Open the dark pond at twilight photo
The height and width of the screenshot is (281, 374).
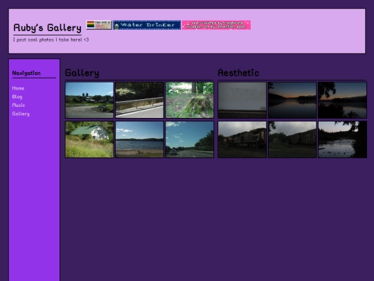tap(342, 139)
